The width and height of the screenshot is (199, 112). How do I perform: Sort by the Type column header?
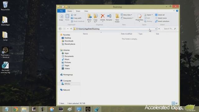[x=140, y=34]
